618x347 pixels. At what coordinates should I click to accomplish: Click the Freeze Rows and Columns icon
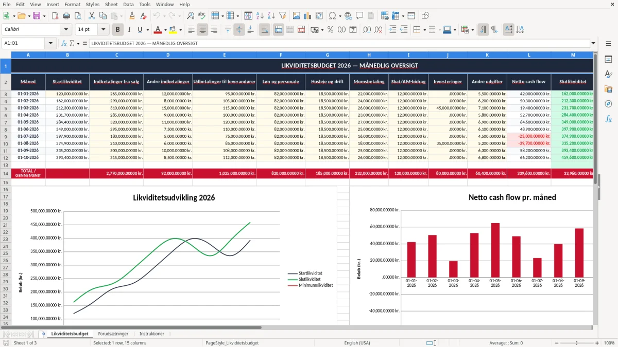[411, 16]
